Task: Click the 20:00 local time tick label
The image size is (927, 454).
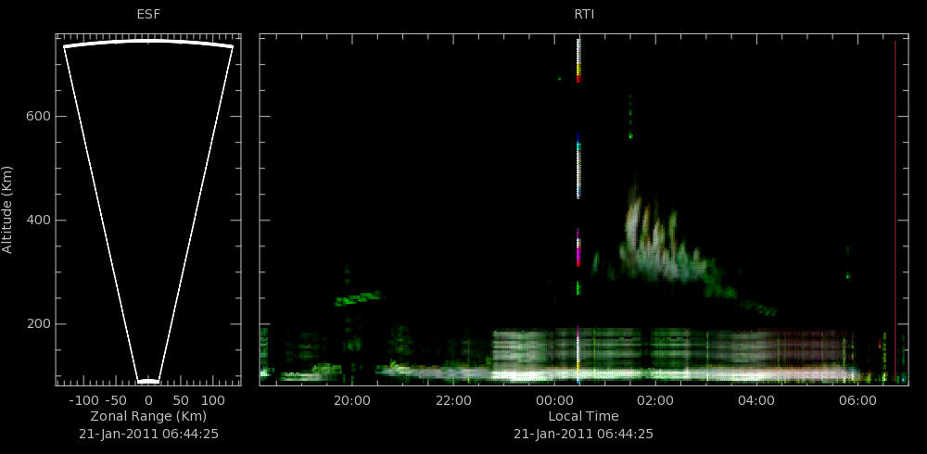Action: (x=352, y=400)
